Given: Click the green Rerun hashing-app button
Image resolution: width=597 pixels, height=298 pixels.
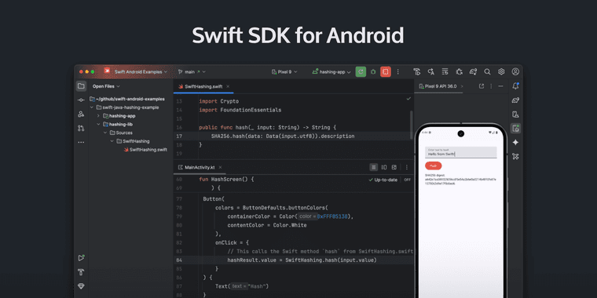Looking at the screenshot, I should (361, 71).
